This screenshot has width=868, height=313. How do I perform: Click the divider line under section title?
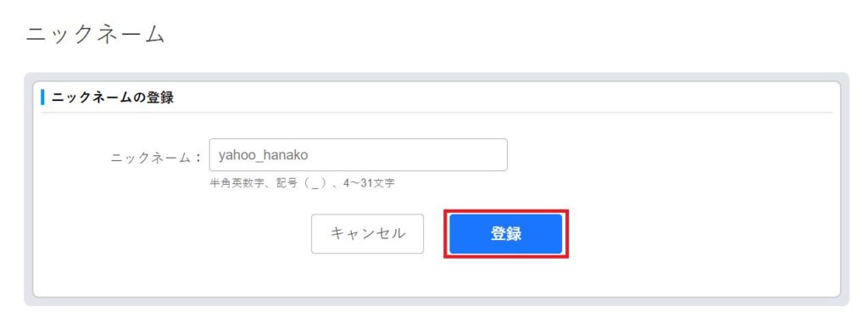[437, 113]
